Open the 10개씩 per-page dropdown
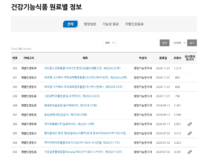The height and width of the screenshot is (160, 203). click(179, 43)
